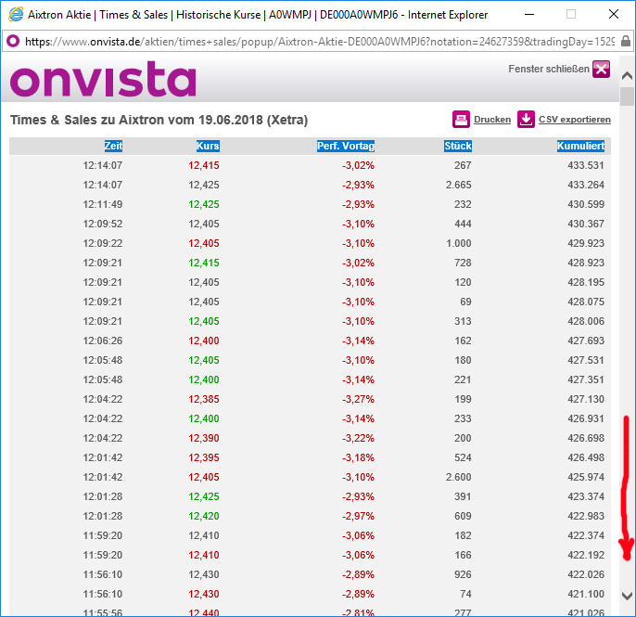Click price 12,390
The image size is (636, 617).
[204, 438]
